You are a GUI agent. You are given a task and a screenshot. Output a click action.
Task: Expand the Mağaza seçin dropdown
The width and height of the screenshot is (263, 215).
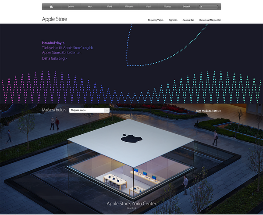point(89,110)
